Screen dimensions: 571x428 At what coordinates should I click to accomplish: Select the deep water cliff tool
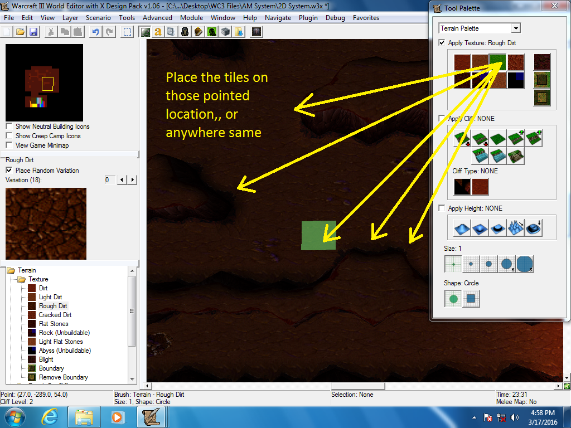[x=480, y=156]
